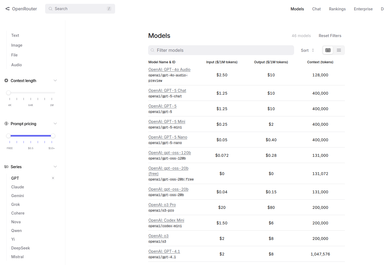Image resolution: width=384 pixels, height=265 pixels.
Task: Open the OpenAI: GPT-5 Mini model link
Action: [167, 122]
